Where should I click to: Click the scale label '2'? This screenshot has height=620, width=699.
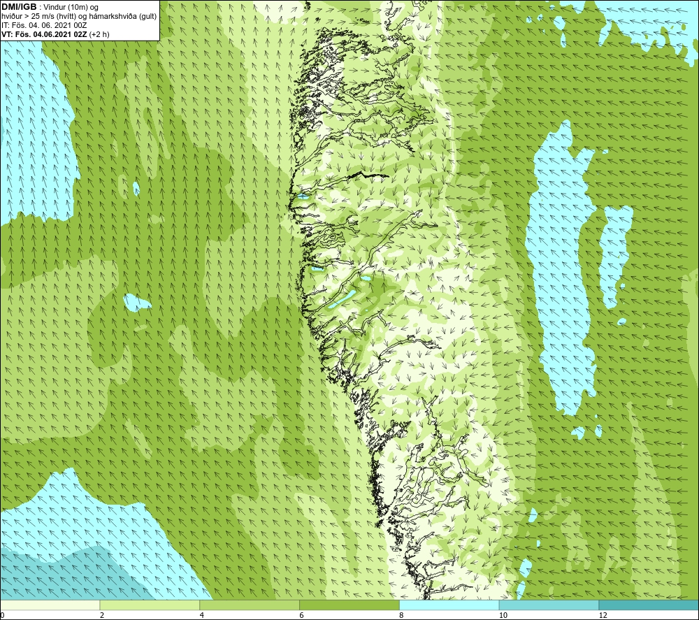(102, 615)
